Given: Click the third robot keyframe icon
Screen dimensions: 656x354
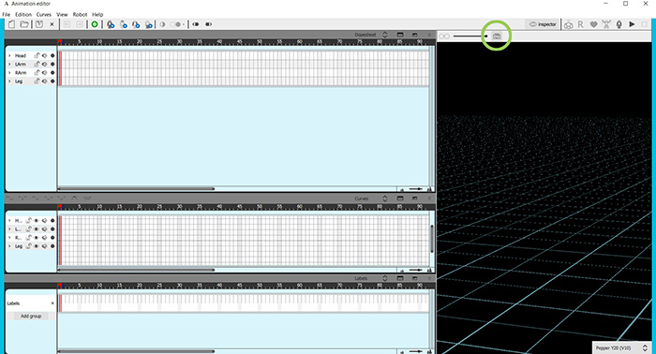Looking at the screenshot, I should tap(136, 24).
